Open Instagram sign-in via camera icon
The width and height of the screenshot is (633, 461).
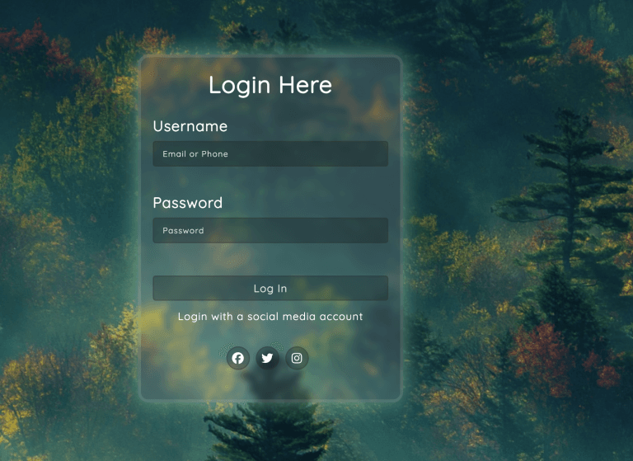click(x=297, y=358)
